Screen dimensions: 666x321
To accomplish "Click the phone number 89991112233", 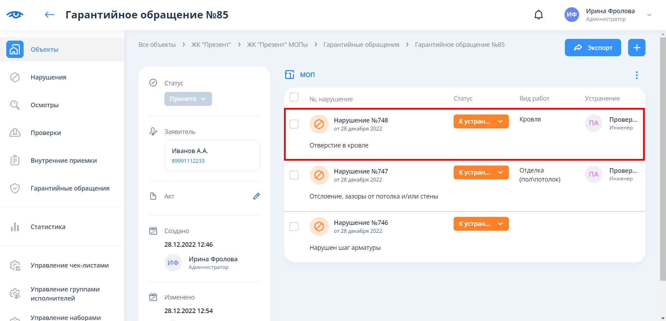I will pos(188,161).
